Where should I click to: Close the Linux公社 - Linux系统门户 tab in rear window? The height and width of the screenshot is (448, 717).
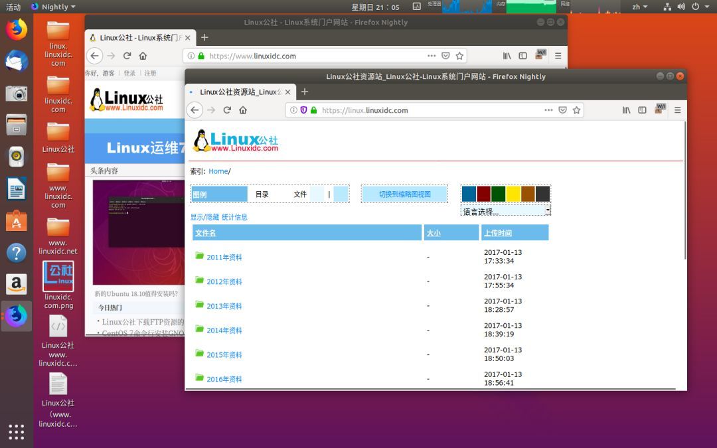pos(187,37)
